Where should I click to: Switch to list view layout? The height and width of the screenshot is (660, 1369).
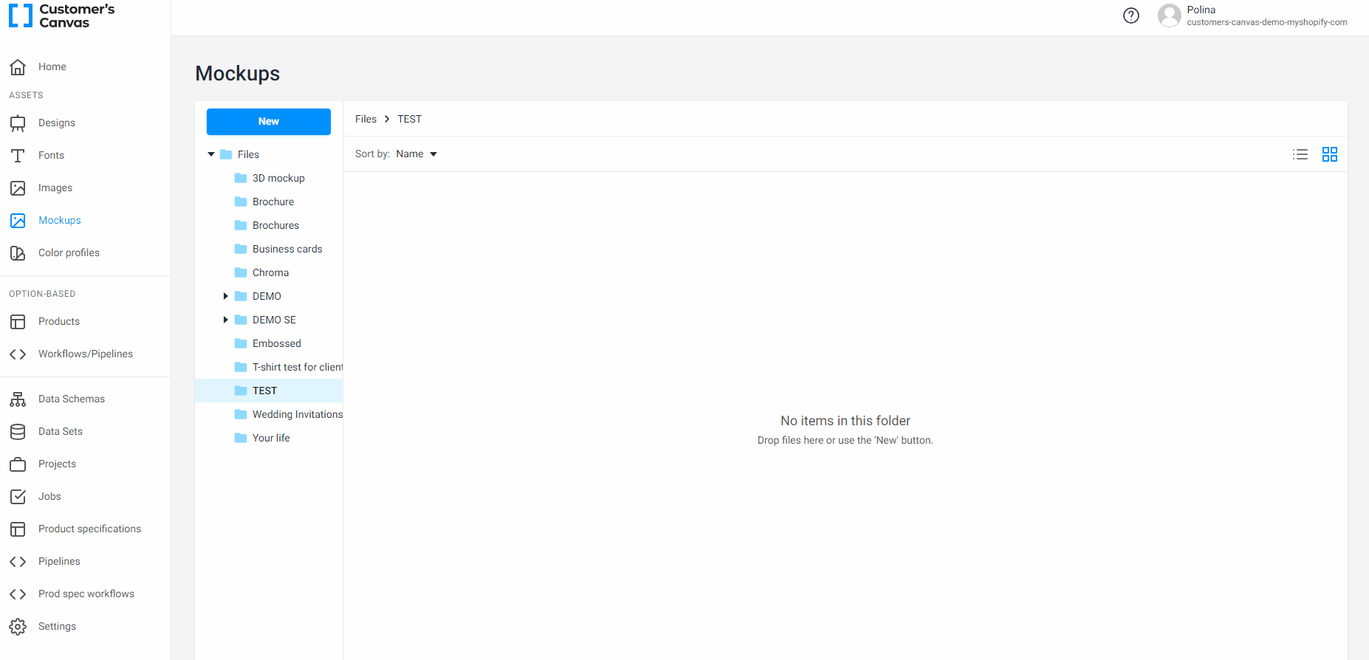coord(1300,154)
